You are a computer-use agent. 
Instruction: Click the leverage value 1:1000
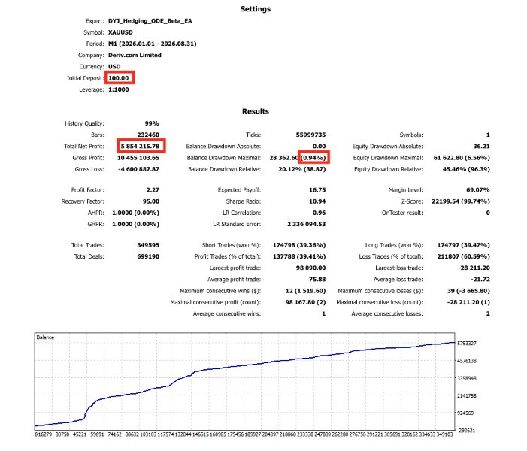pos(118,89)
